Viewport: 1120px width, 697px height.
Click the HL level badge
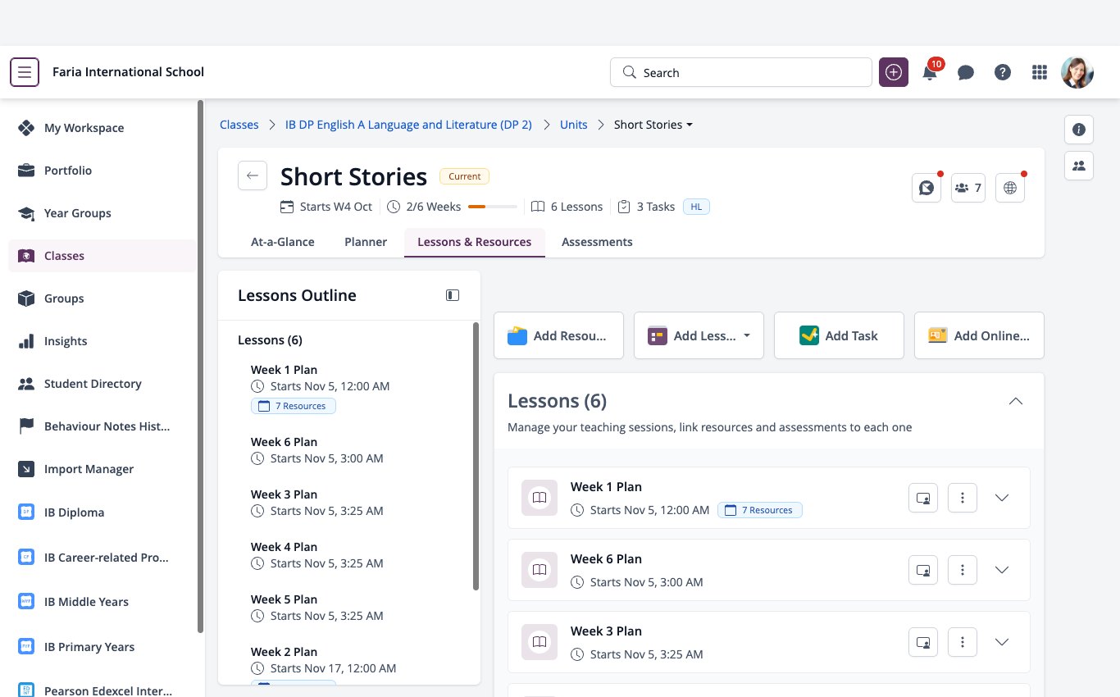pos(696,207)
